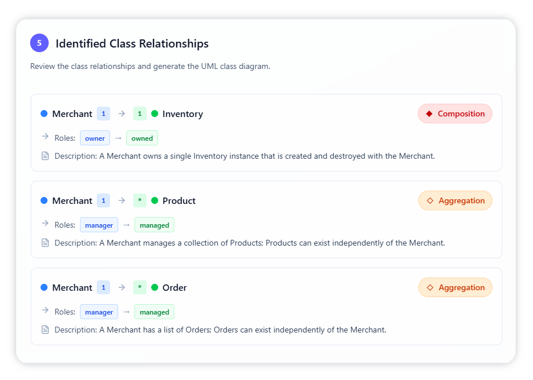The image size is (533, 380).
Task: Click the step 5 number badge
Action: (x=39, y=43)
